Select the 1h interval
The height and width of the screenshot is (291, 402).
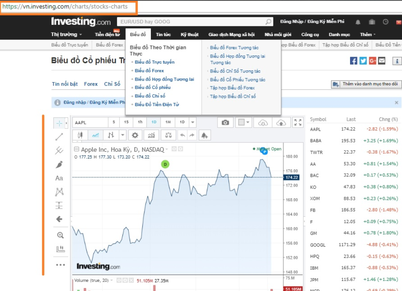coord(140,122)
